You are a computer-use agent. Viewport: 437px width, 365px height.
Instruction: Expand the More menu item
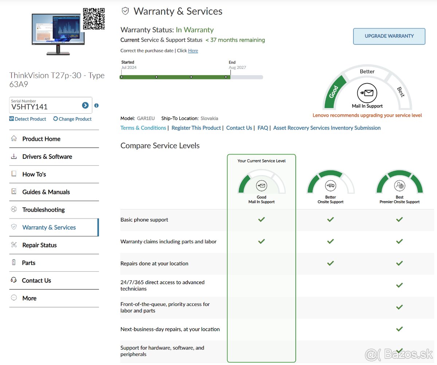(x=29, y=298)
